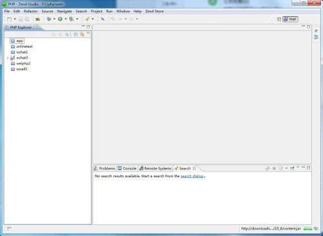Image resolution: width=323 pixels, height=236 pixels.
Task: Maximize the editor area
Action: pos(309,27)
